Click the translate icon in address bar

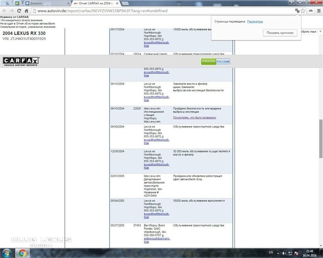(x=297, y=10)
